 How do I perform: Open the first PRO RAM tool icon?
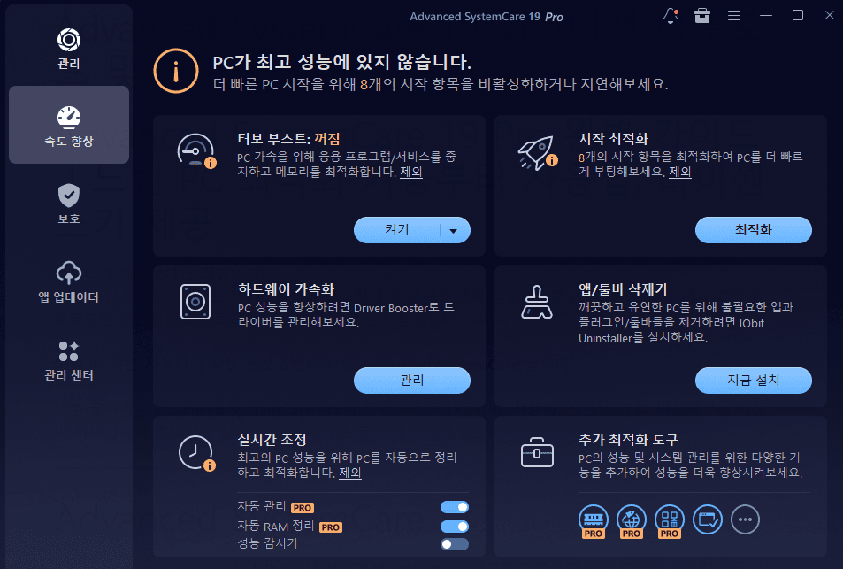click(593, 520)
